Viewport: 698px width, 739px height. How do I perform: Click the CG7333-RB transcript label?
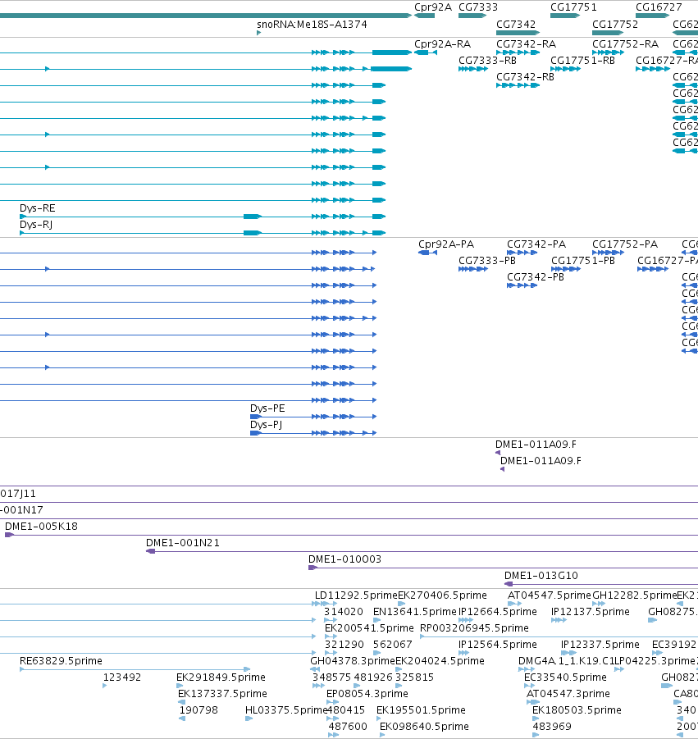488,61
